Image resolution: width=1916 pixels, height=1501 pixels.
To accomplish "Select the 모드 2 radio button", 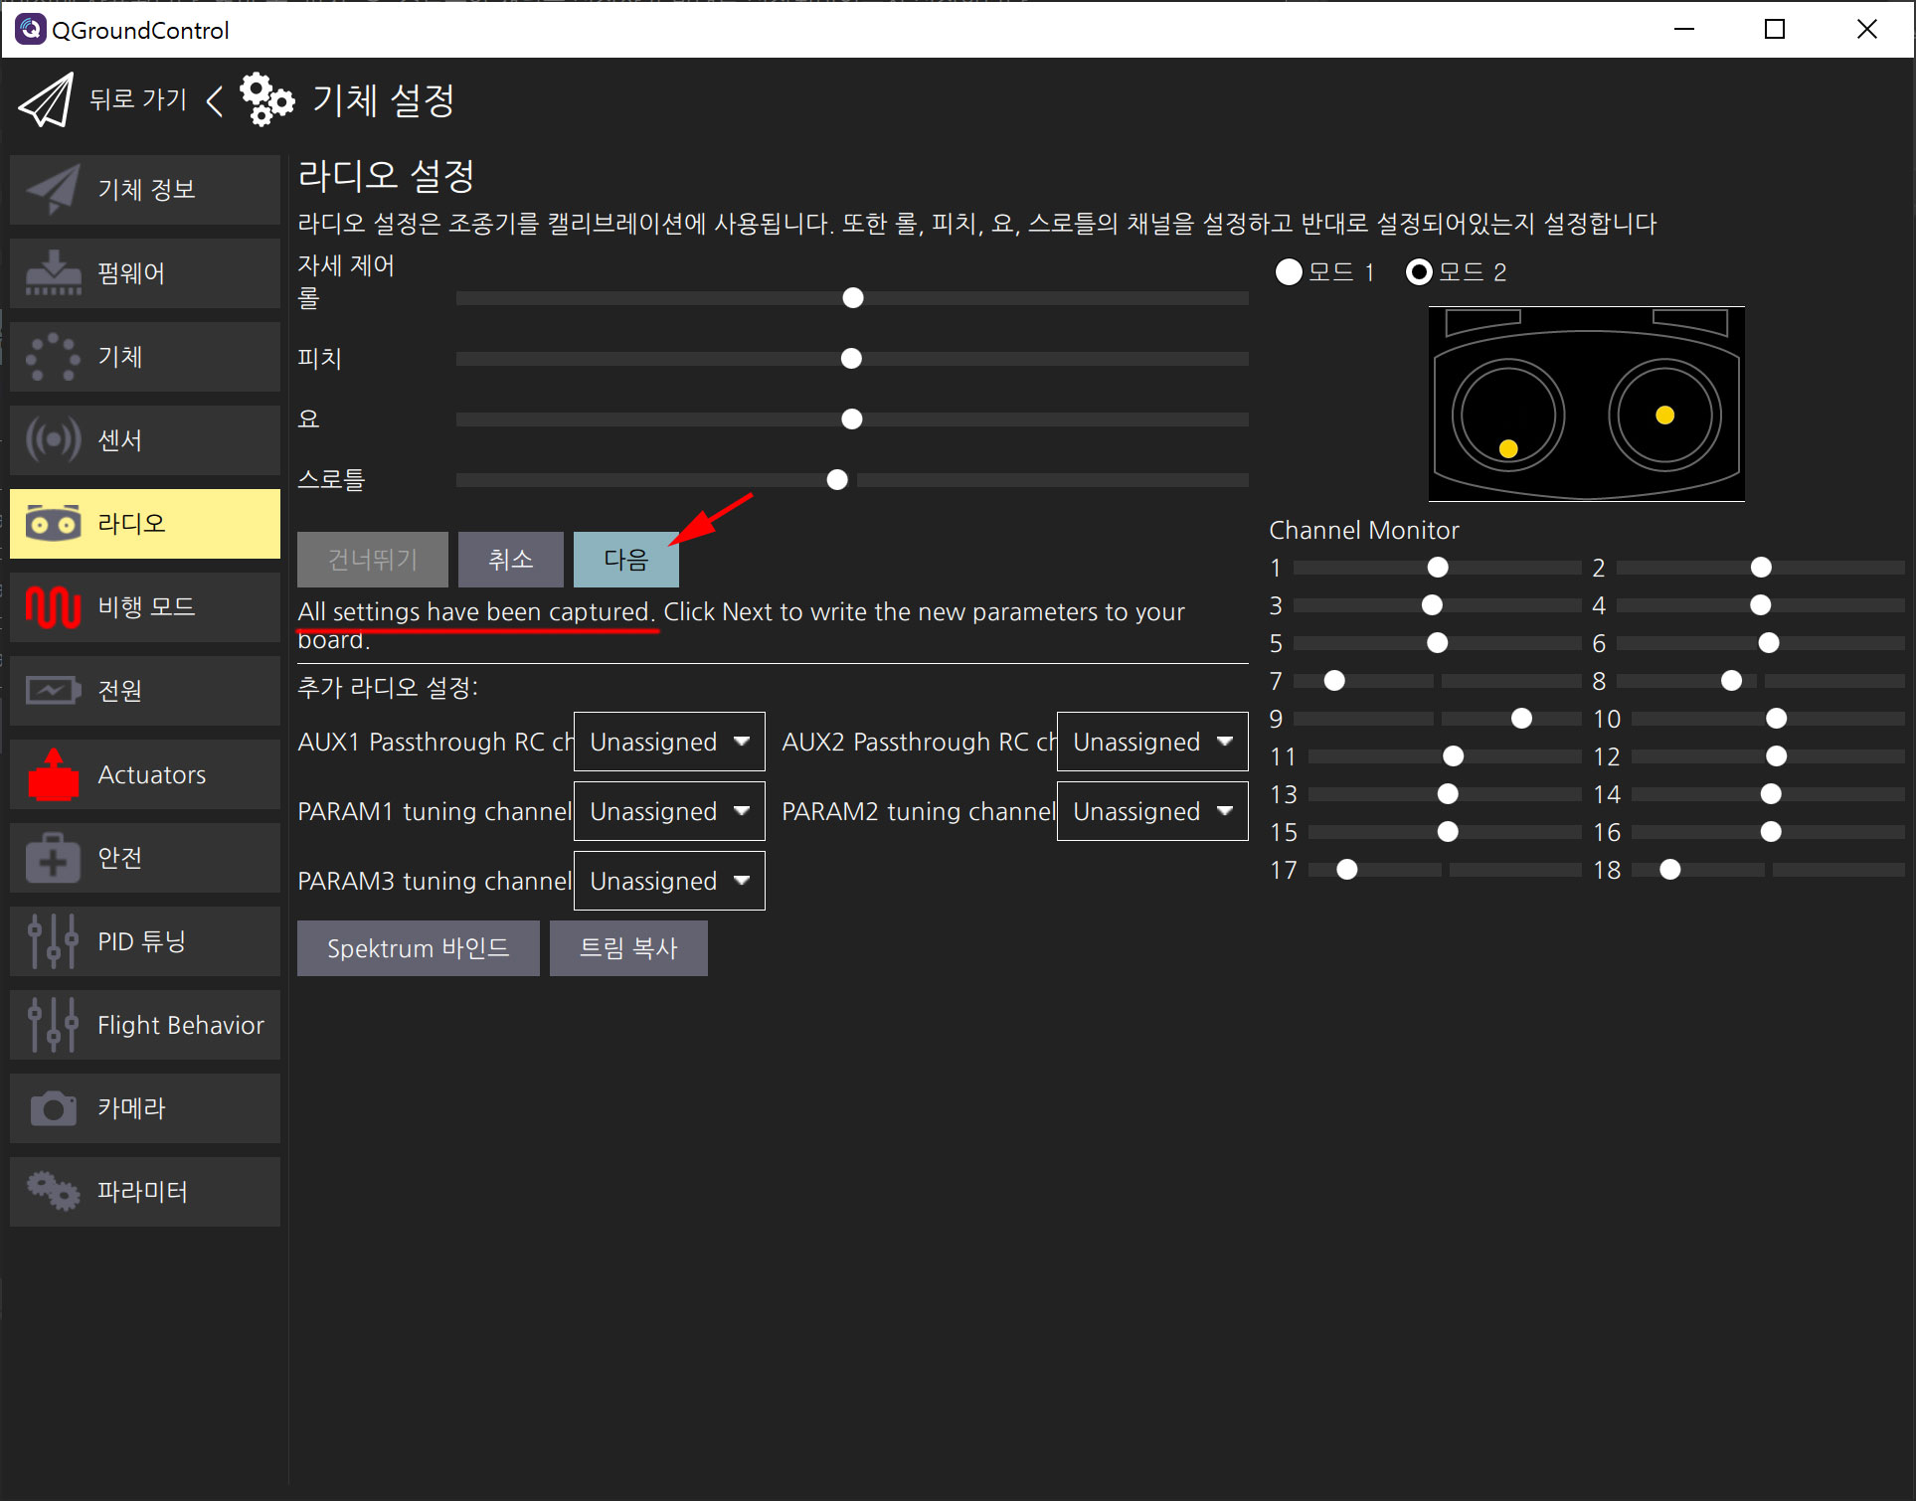I will [x=1419, y=272].
